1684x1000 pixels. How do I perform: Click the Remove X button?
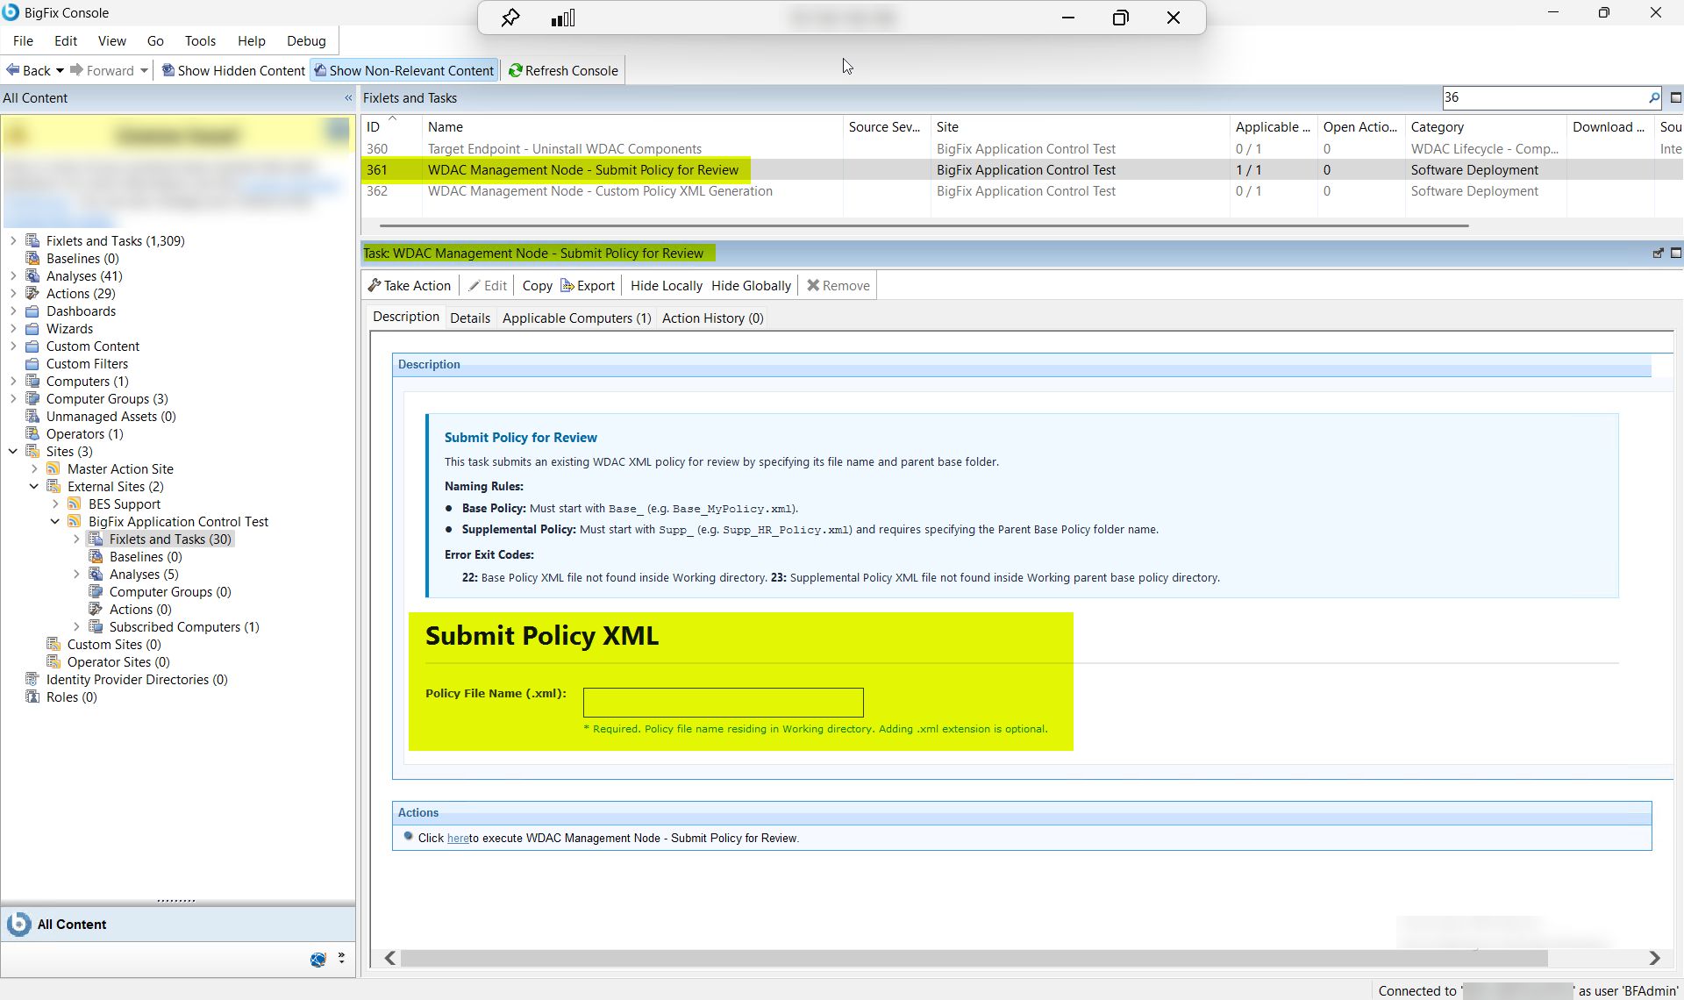(x=838, y=285)
